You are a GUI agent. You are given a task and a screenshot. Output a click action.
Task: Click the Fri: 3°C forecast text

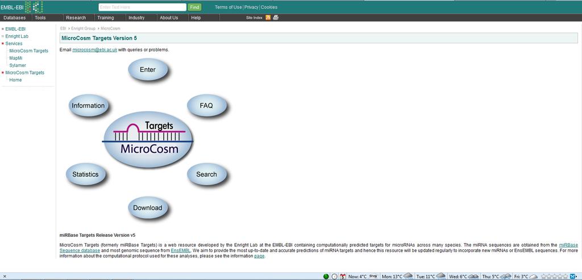pyautogui.click(x=521, y=277)
